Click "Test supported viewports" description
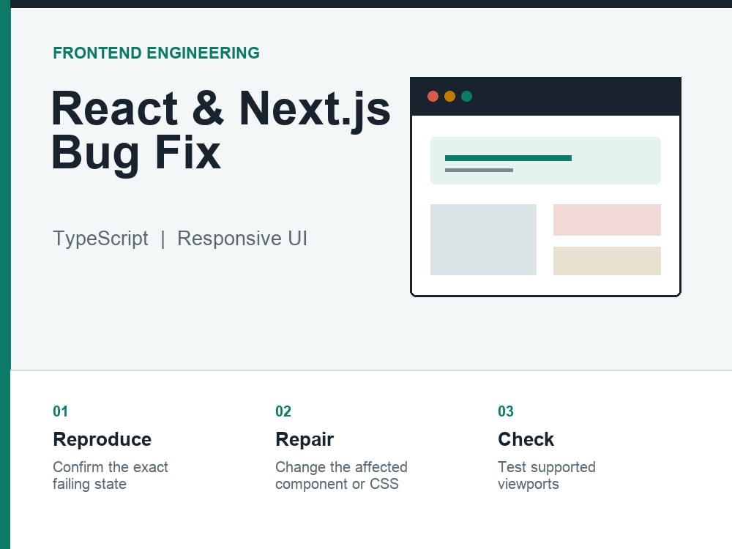The image size is (732, 549). [x=547, y=475]
